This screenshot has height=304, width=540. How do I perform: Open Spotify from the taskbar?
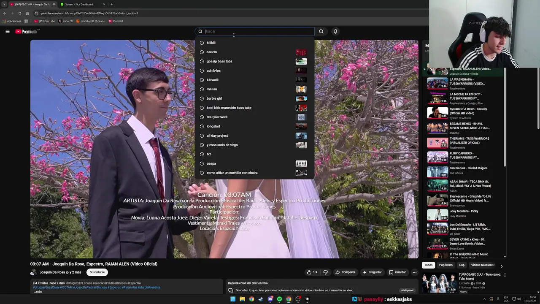(279, 299)
